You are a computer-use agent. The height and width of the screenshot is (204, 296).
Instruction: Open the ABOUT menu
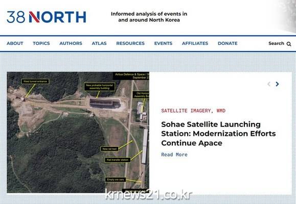click(x=15, y=43)
